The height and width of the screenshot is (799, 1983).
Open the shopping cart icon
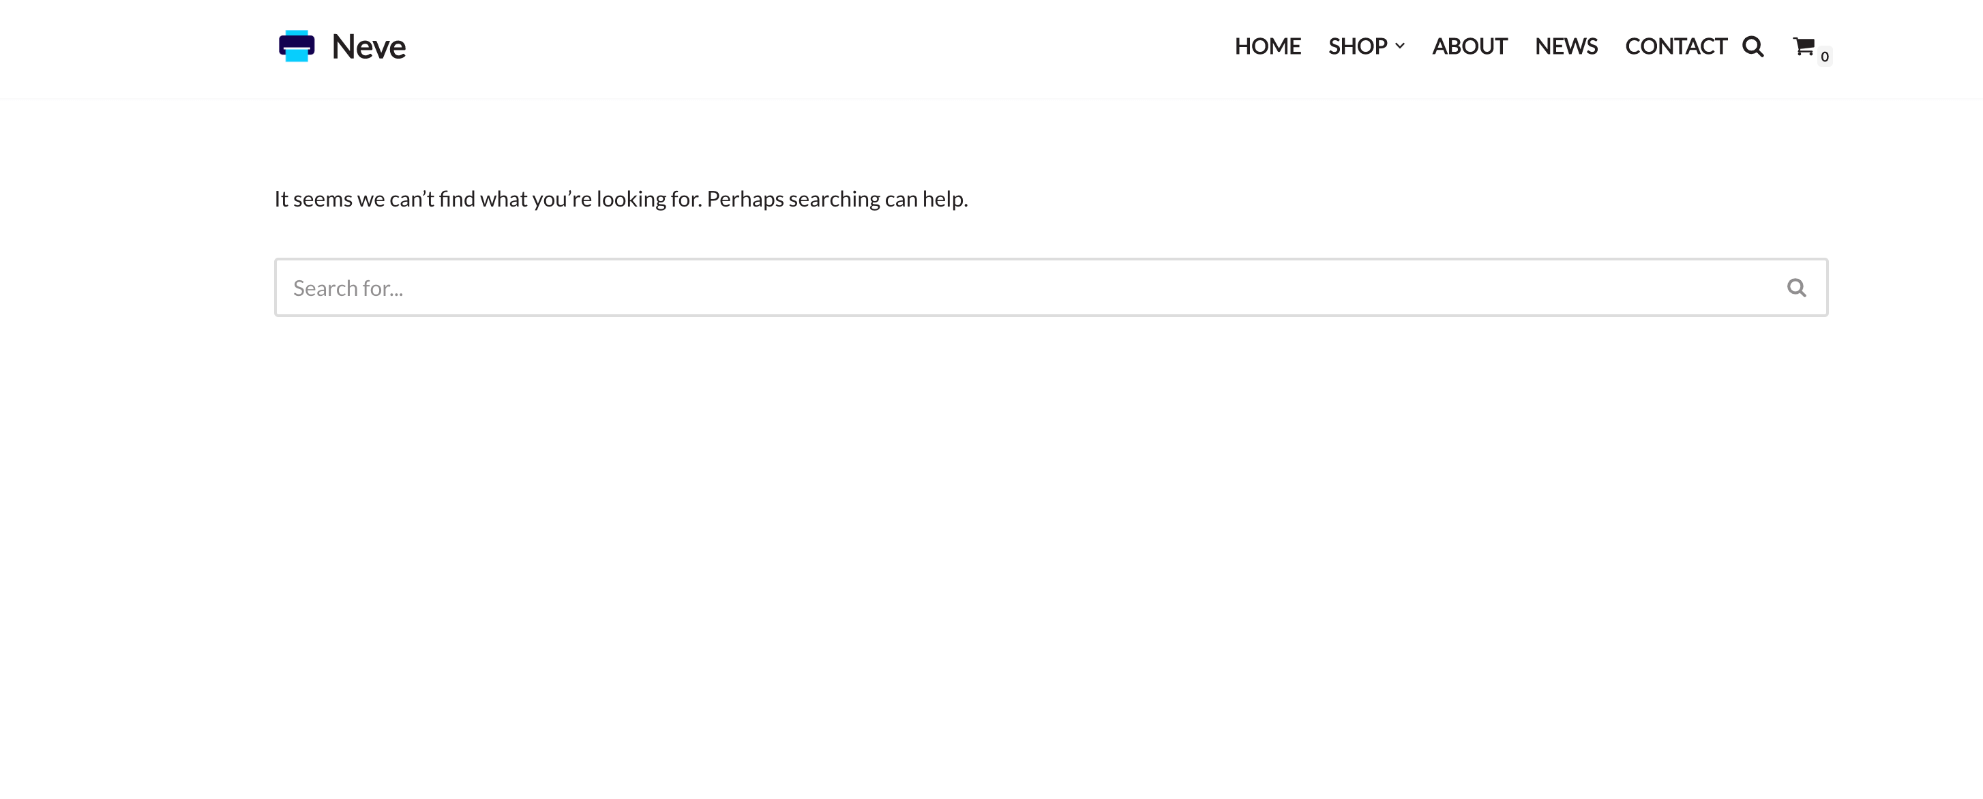click(x=1803, y=46)
